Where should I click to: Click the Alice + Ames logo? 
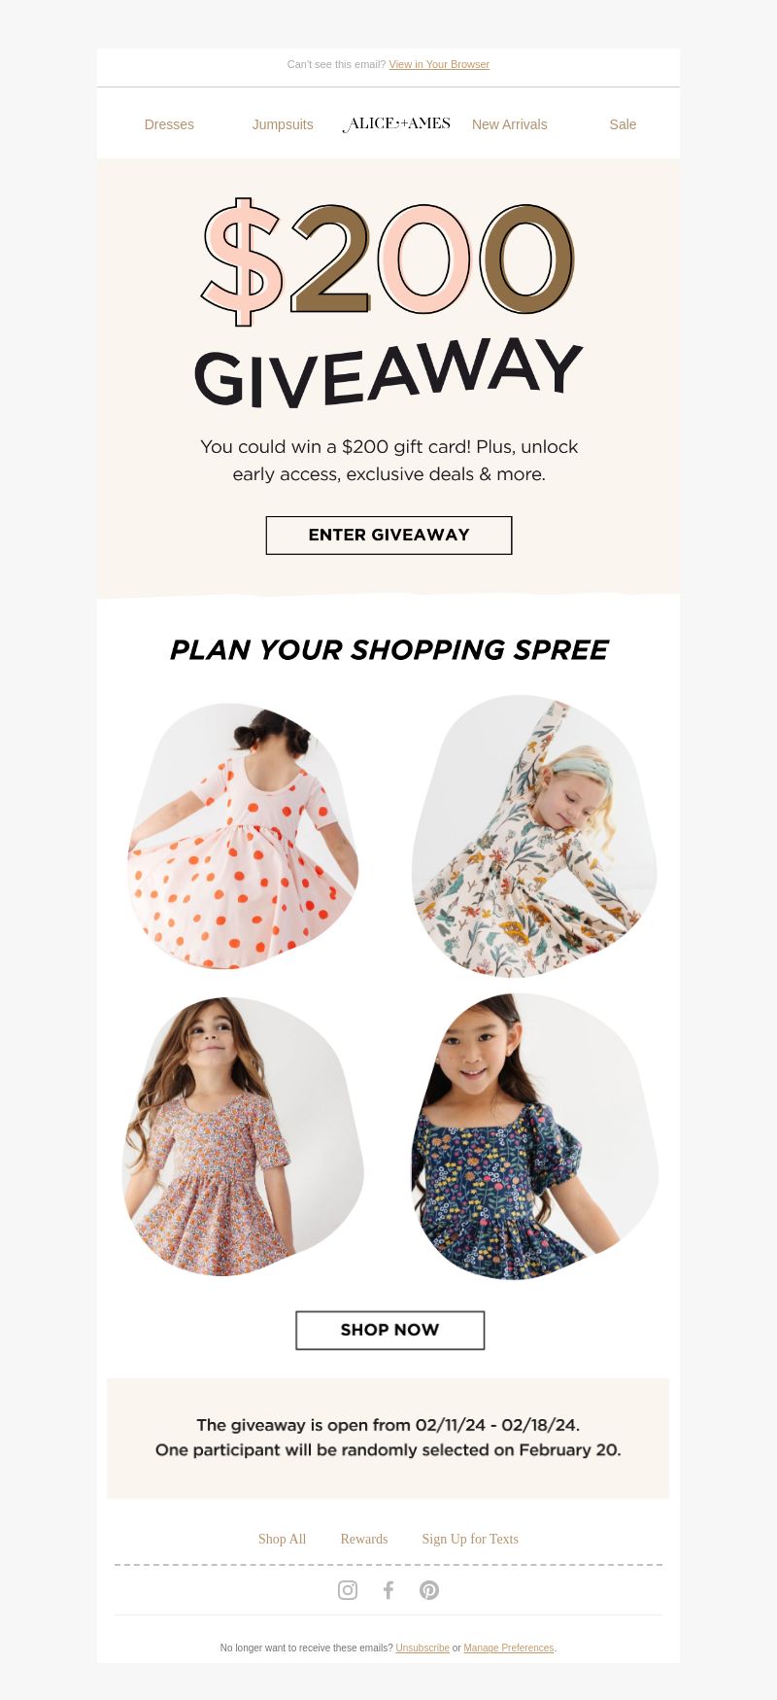(x=396, y=124)
